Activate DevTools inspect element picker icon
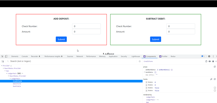Screen dimensions: 217x103 [x=2, y=56]
